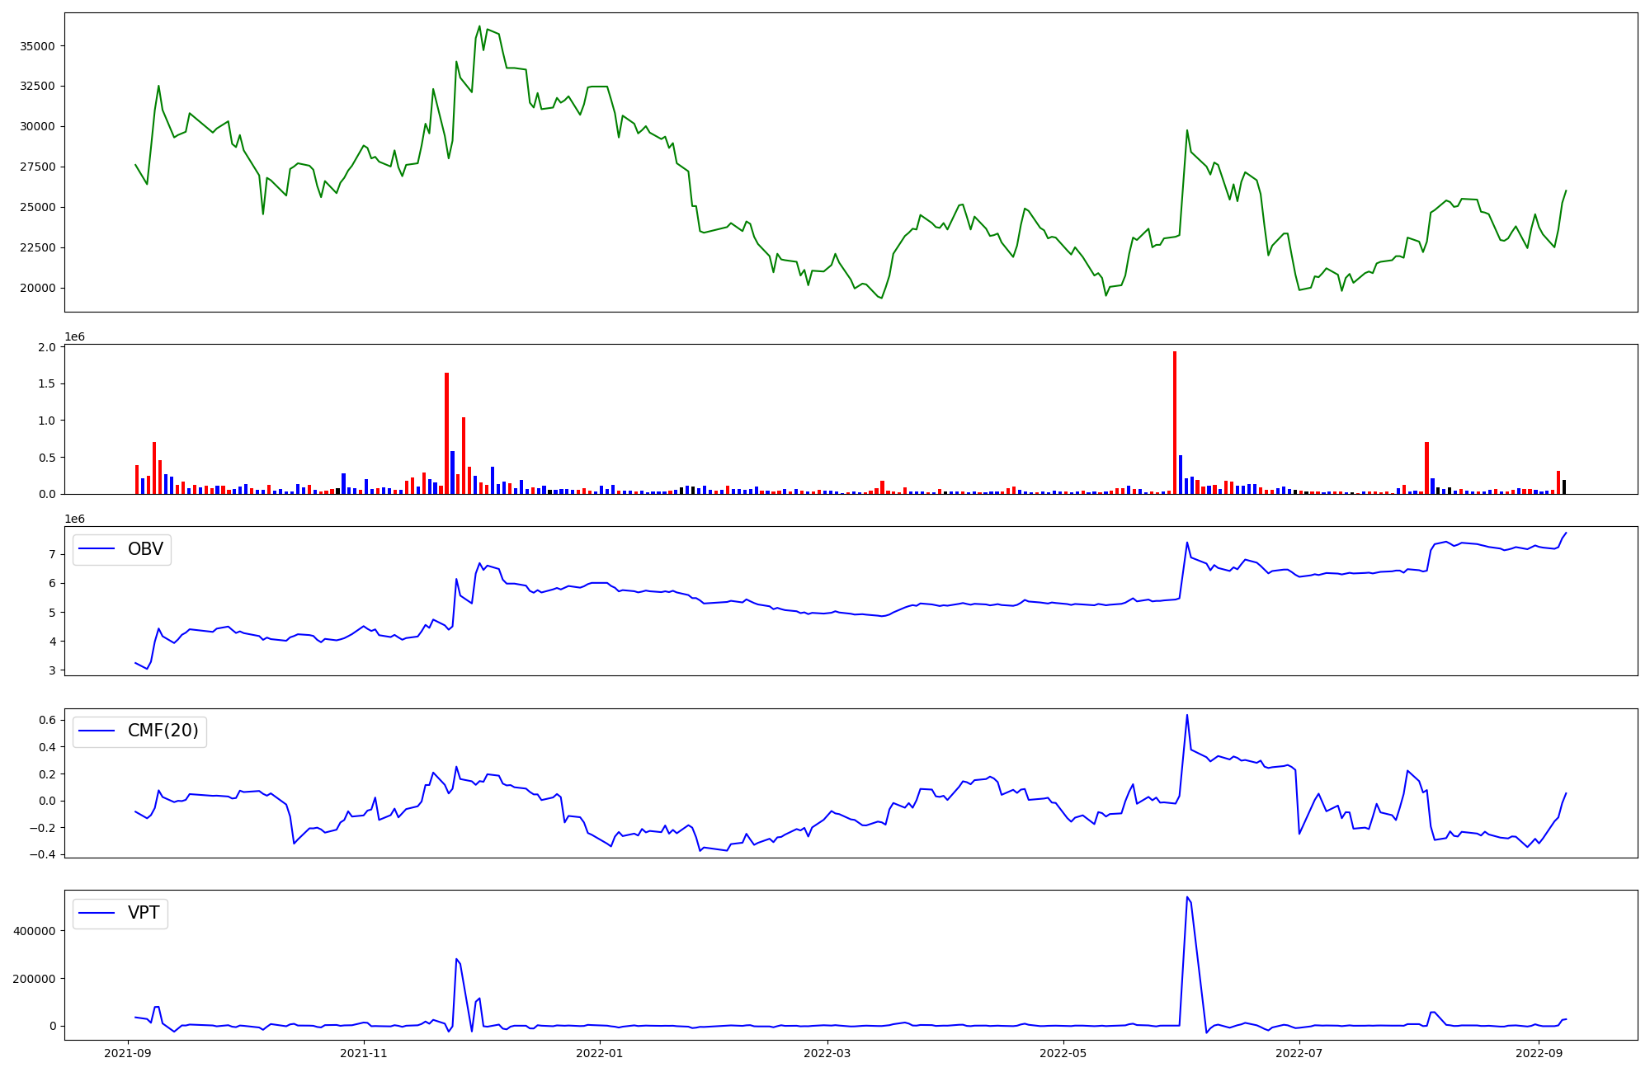Viewport: 1650px width, 1072px height.
Task: Select the 2022-03 x-axis date label
Action: [827, 1053]
